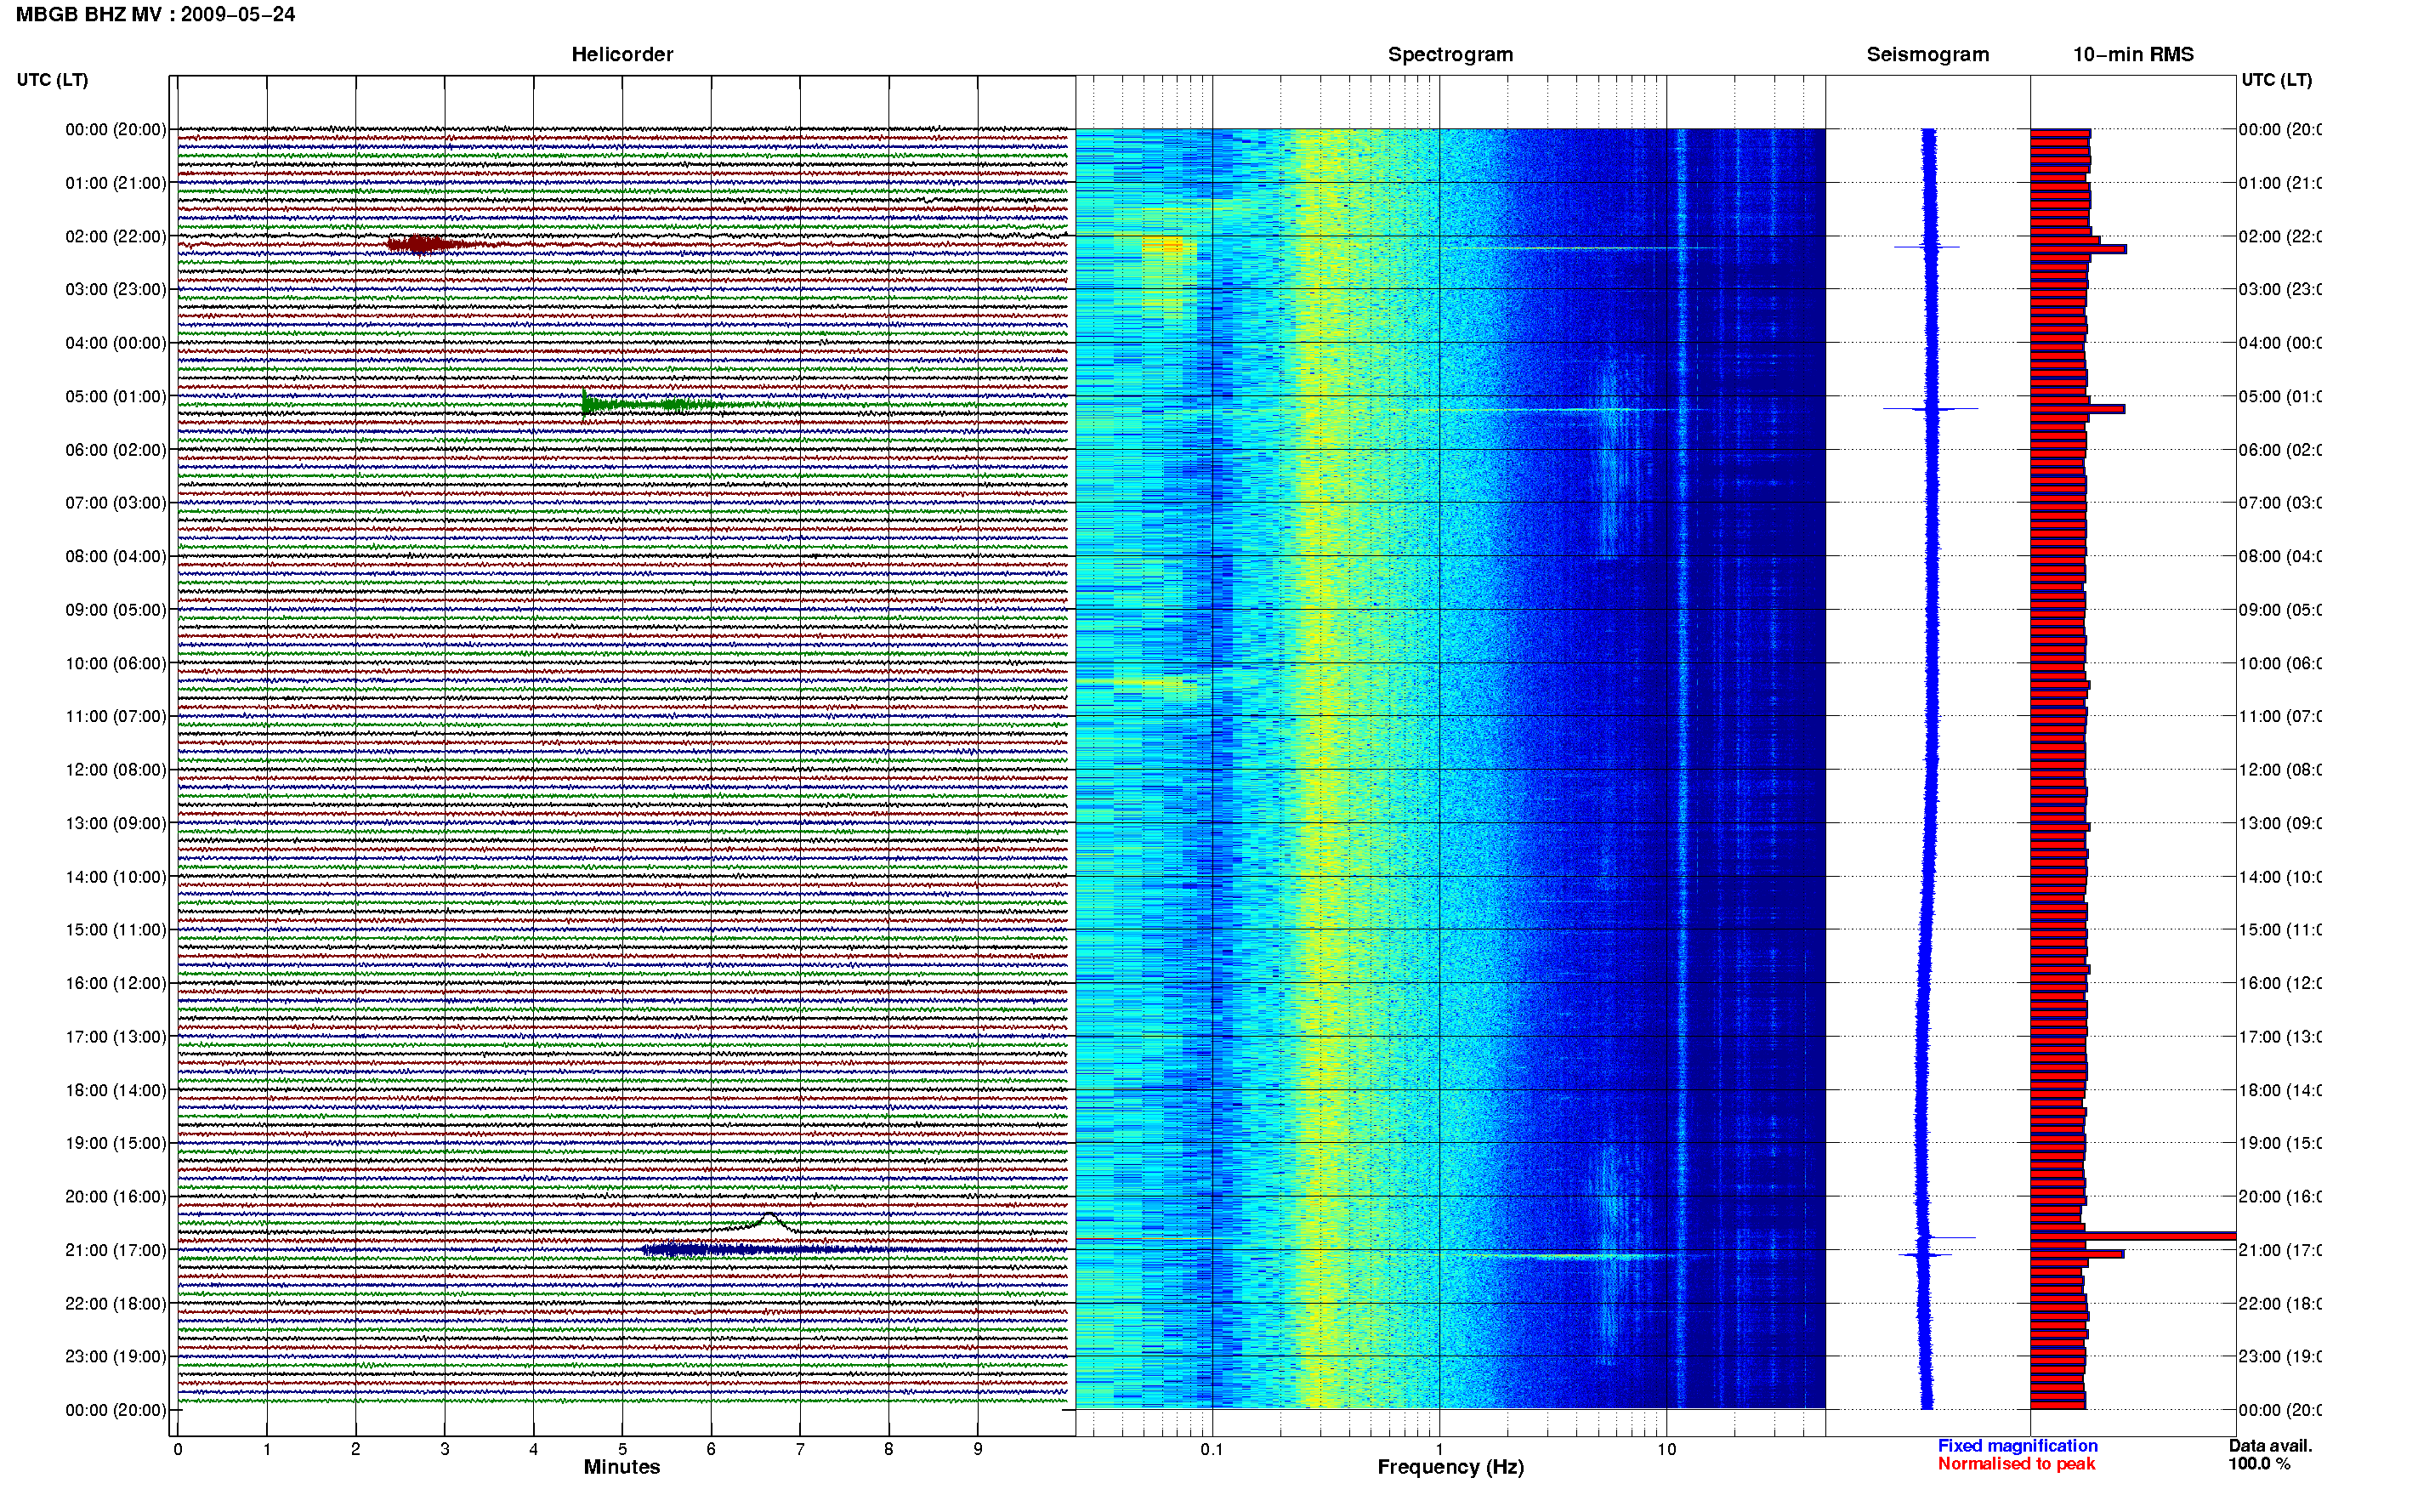
Task: Click the '14:00 (10:00)' left time label
Action: click(x=116, y=877)
